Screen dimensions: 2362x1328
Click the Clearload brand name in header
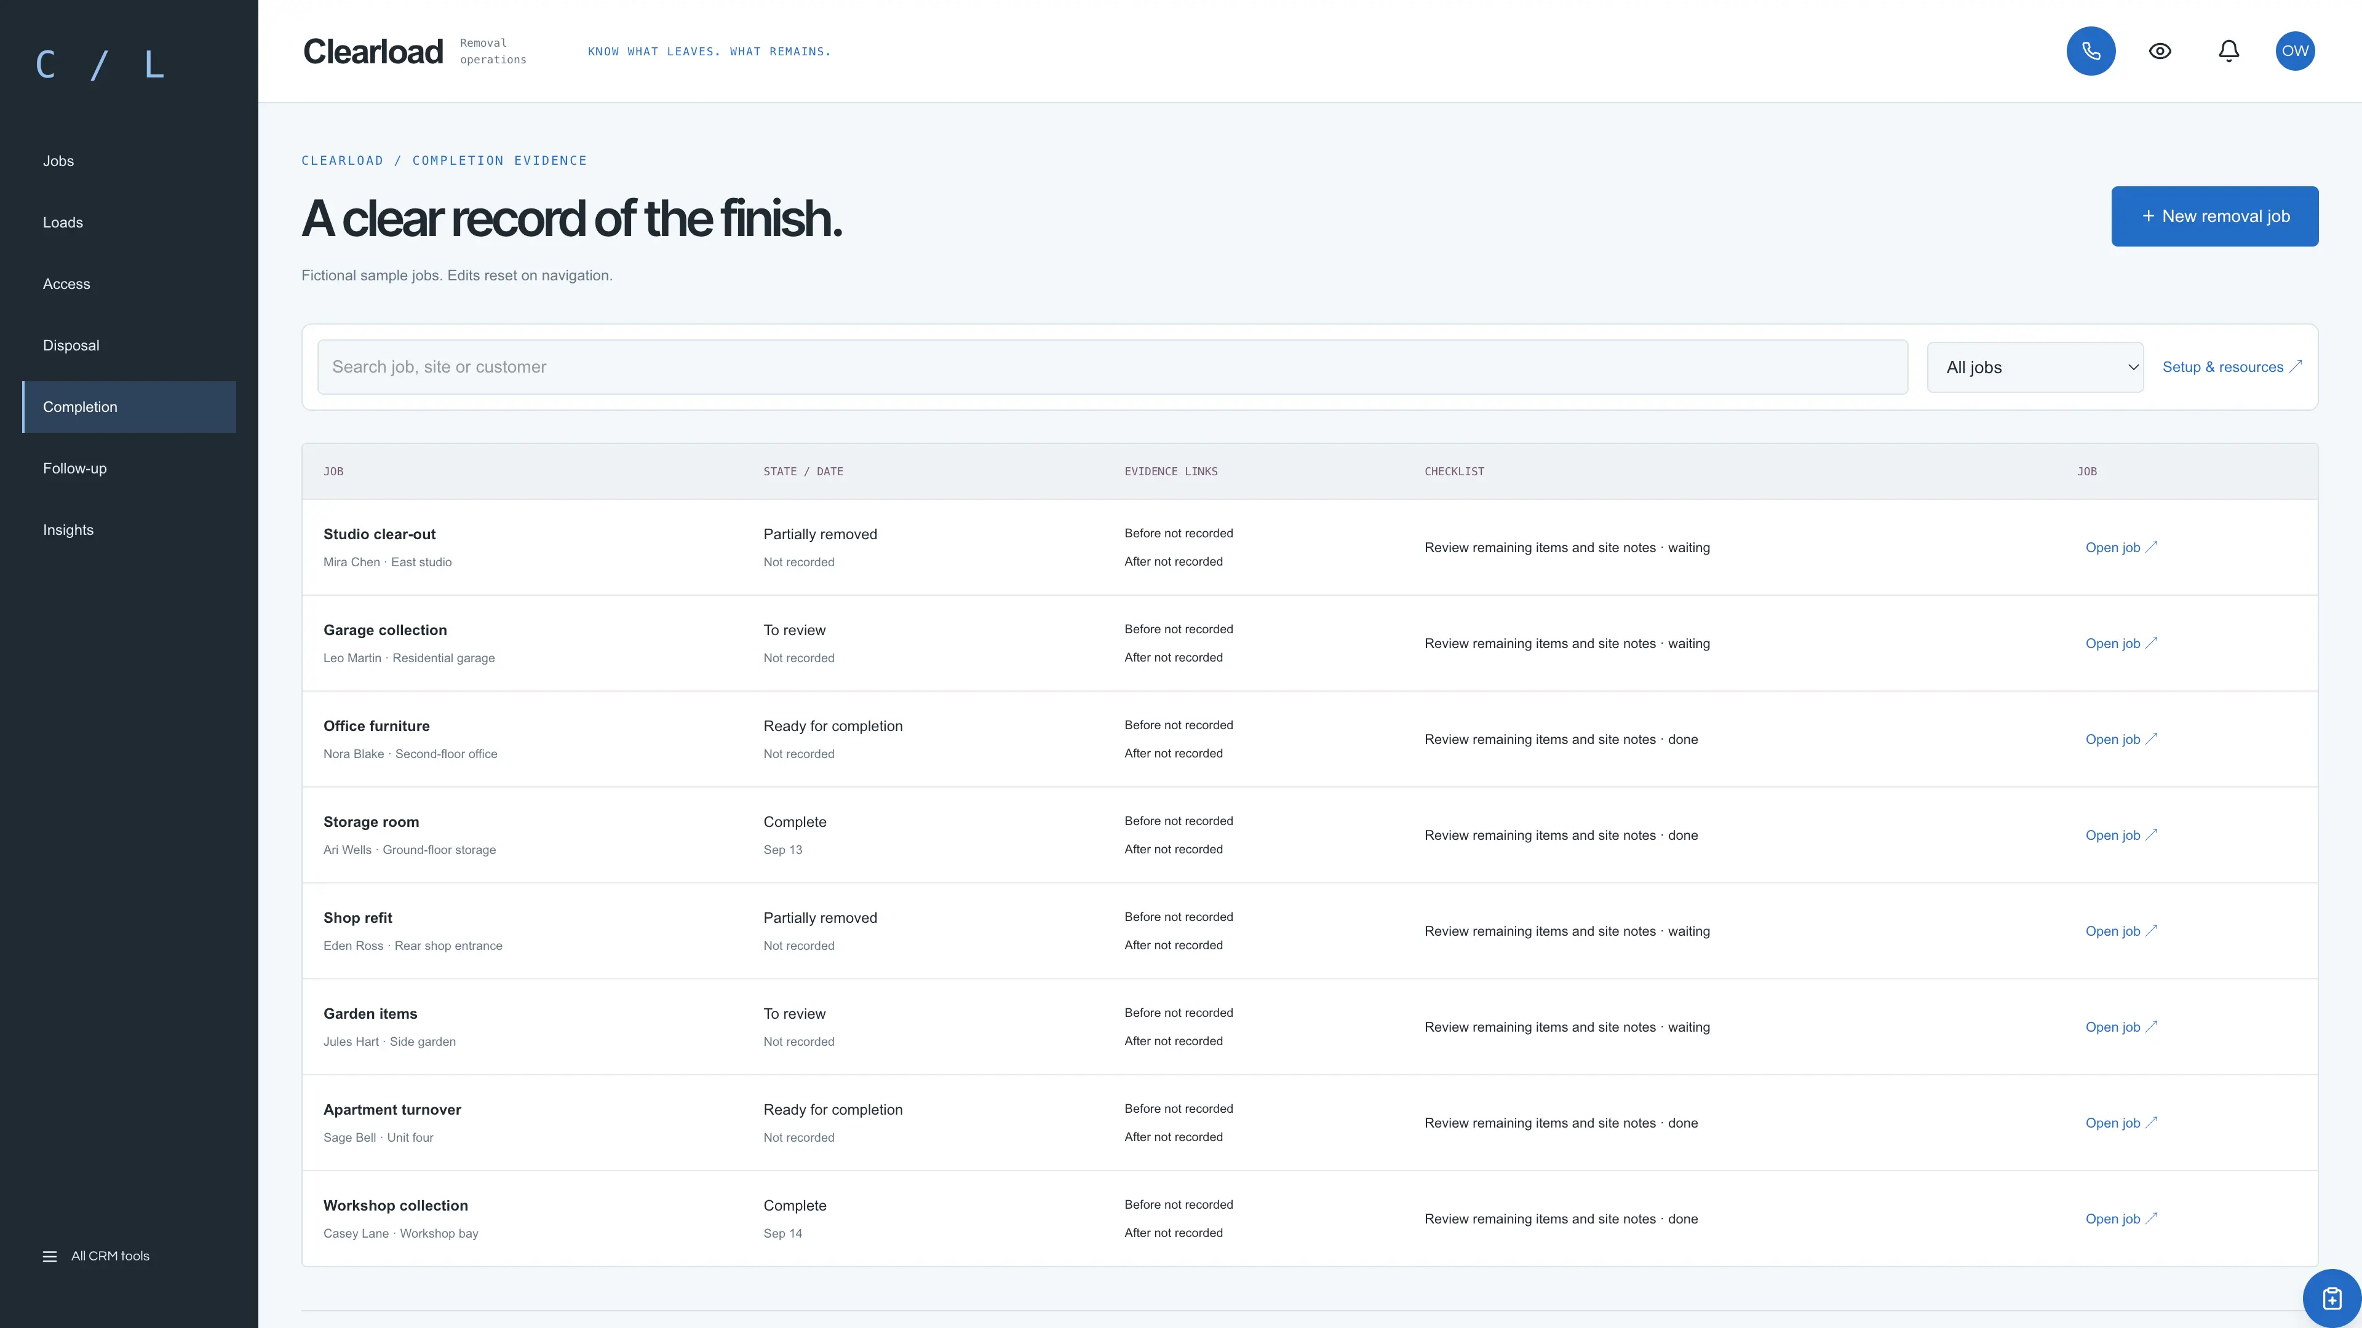tap(373, 51)
